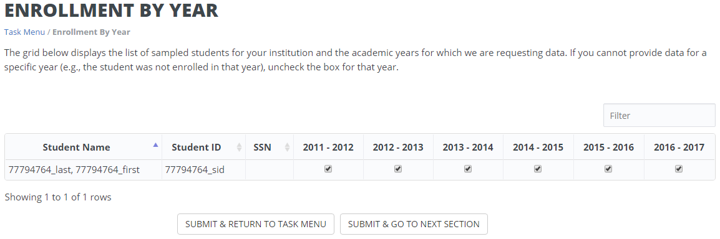
Task: Uncheck the 2012 - 2013 enrollment checkbox
Action: tap(397, 169)
